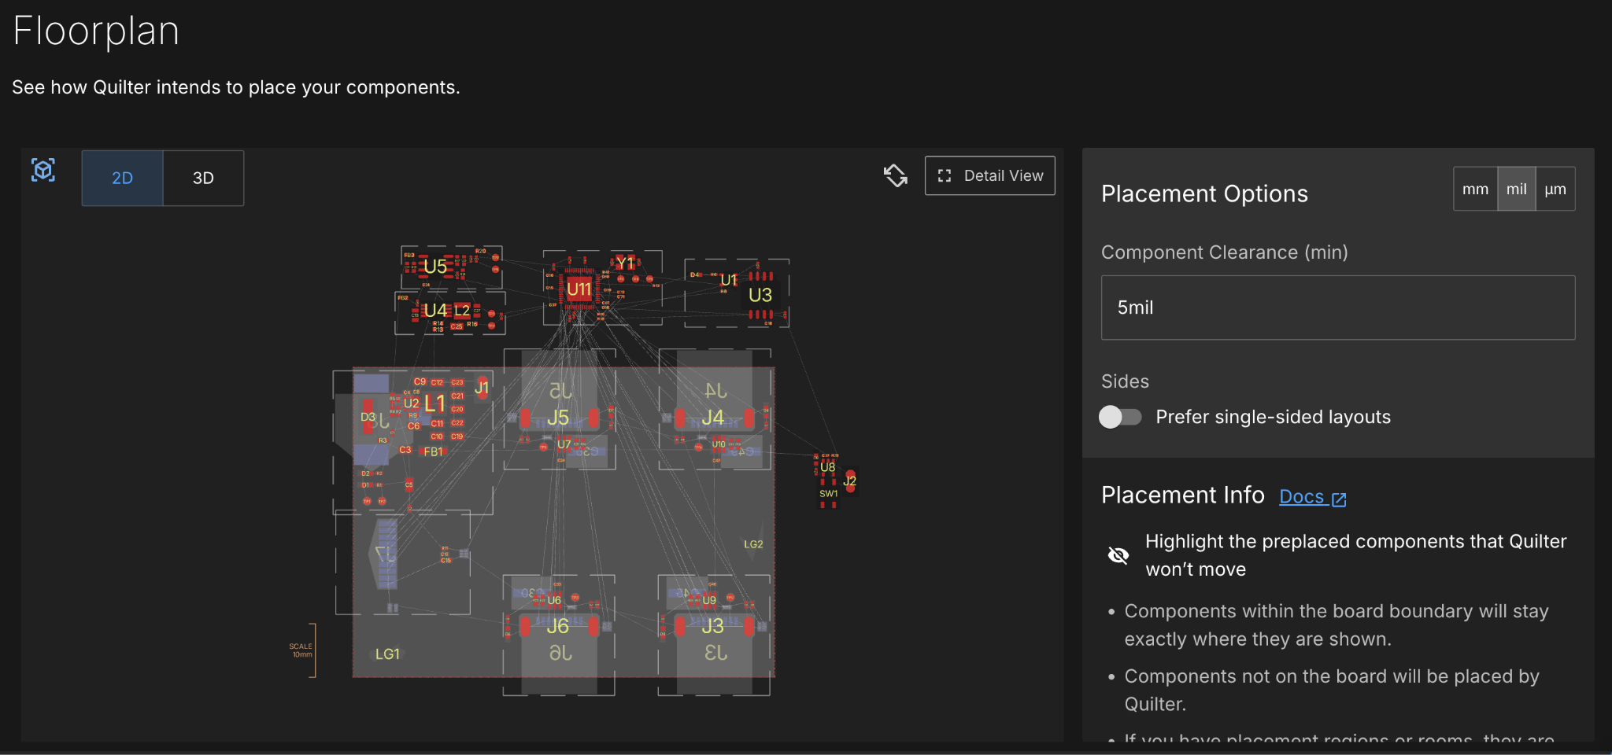Select crystal Y1 on the floorplan
Viewport: 1612px width, 755px height.
[x=626, y=263]
